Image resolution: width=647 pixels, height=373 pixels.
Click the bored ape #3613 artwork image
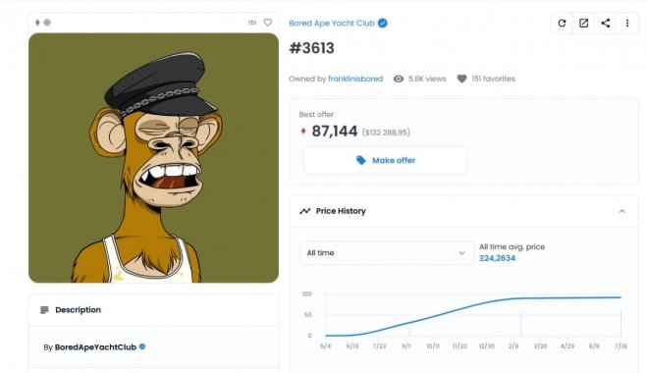point(153,158)
